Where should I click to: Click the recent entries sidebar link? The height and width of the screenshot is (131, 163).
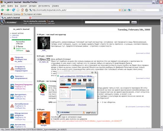pyautogui.click(x=18, y=33)
